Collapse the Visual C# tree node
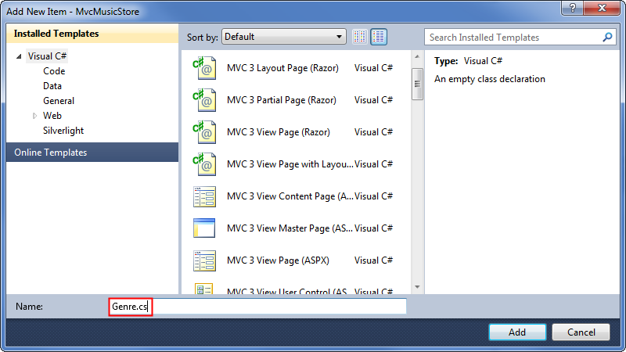626x352 pixels. coord(20,56)
